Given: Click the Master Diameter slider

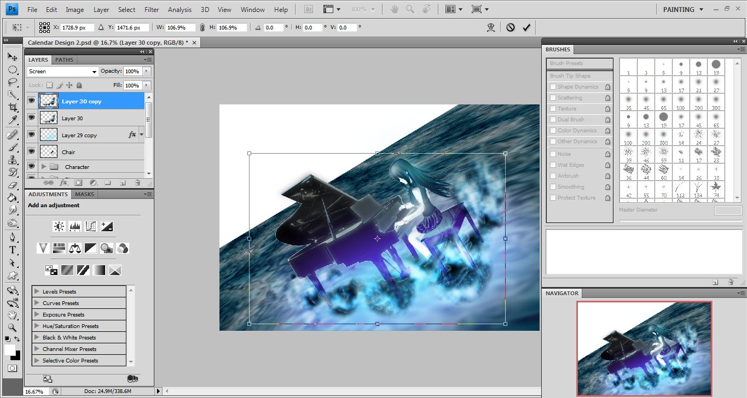Looking at the screenshot, I should tap(680, 221).
